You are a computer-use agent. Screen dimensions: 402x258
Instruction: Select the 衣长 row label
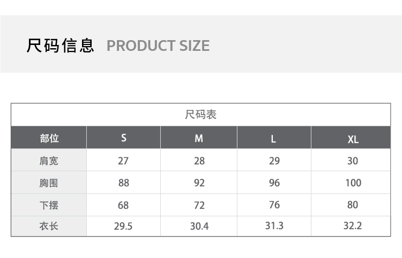pyautogui.click(x=49, y=226)
